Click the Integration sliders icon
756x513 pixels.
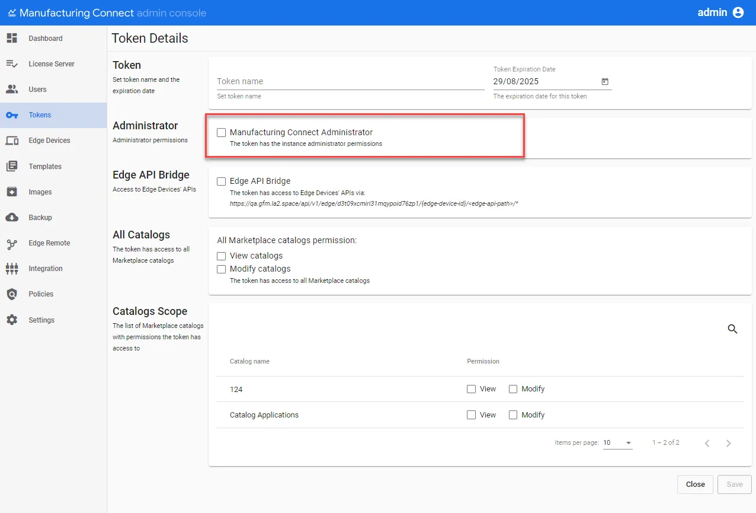[12, 269]
